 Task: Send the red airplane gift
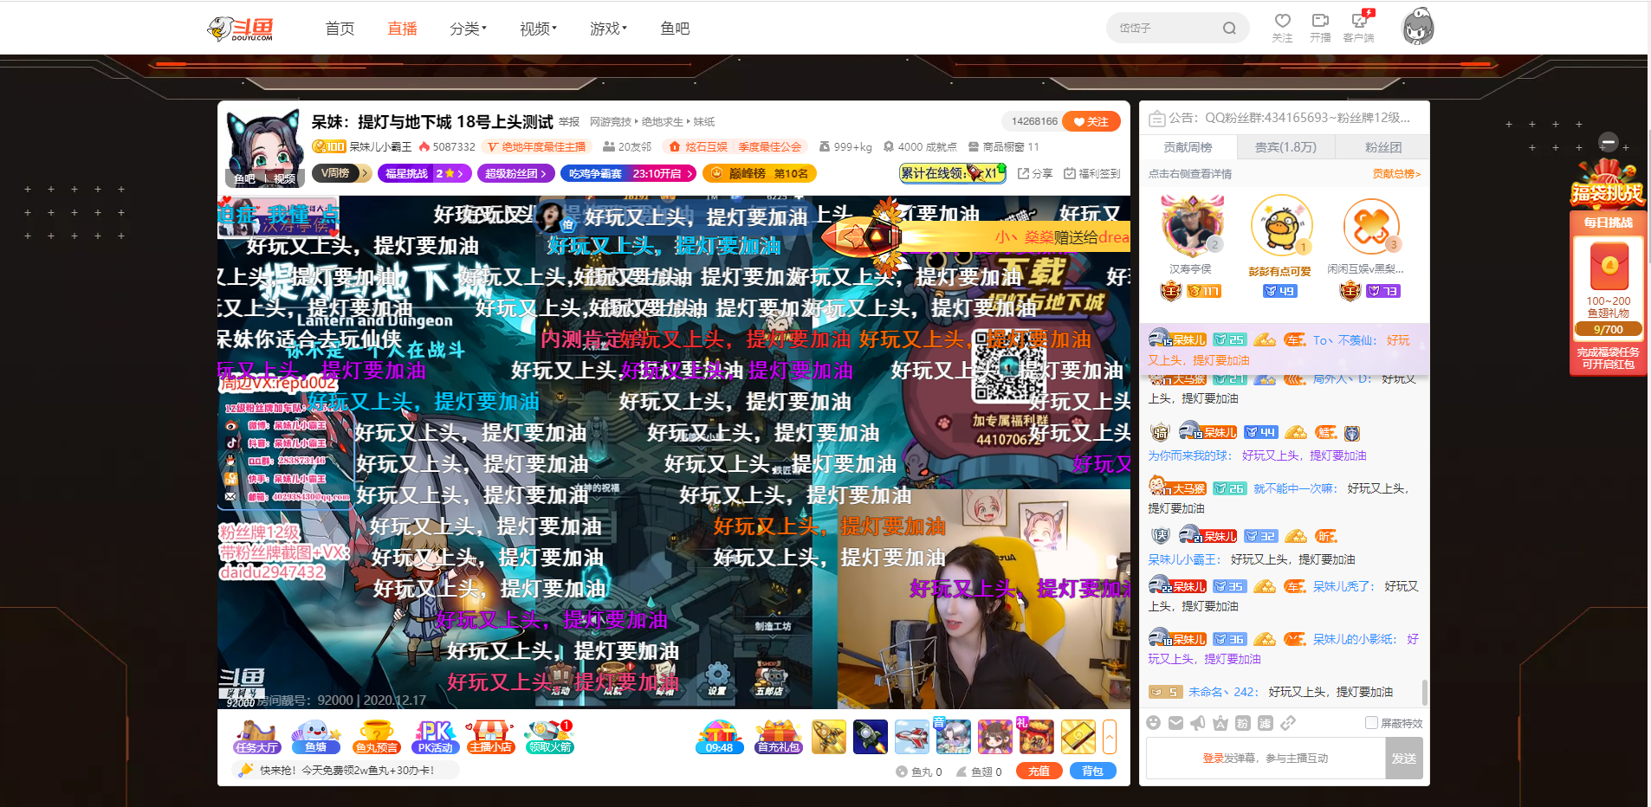(912, 737)
